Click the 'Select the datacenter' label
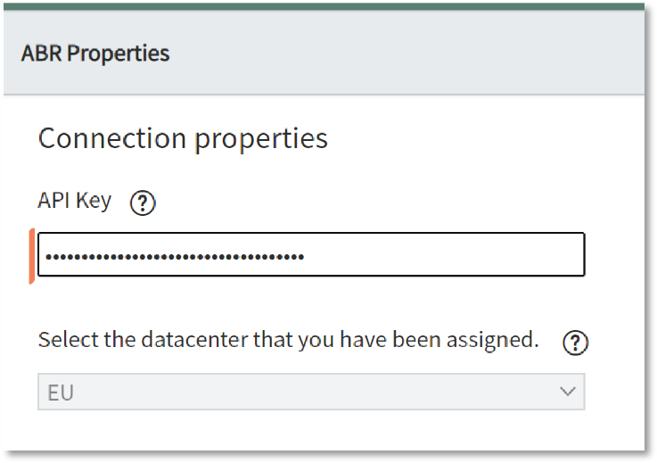Image resolution: width=657 pixels, height=463 pixels. coord(288,340)
